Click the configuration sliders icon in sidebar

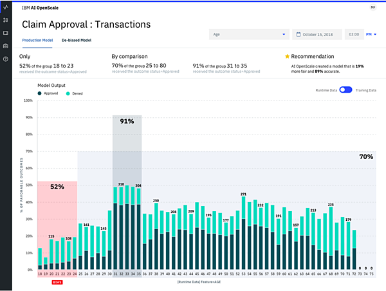(x=6, y=20)
